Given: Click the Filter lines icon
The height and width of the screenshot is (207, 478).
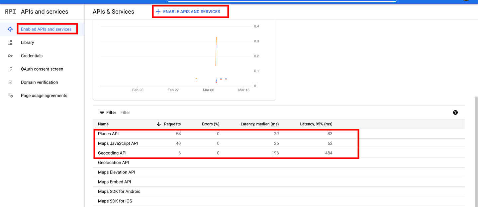Looking at the screenshot, I should [102, 112].
